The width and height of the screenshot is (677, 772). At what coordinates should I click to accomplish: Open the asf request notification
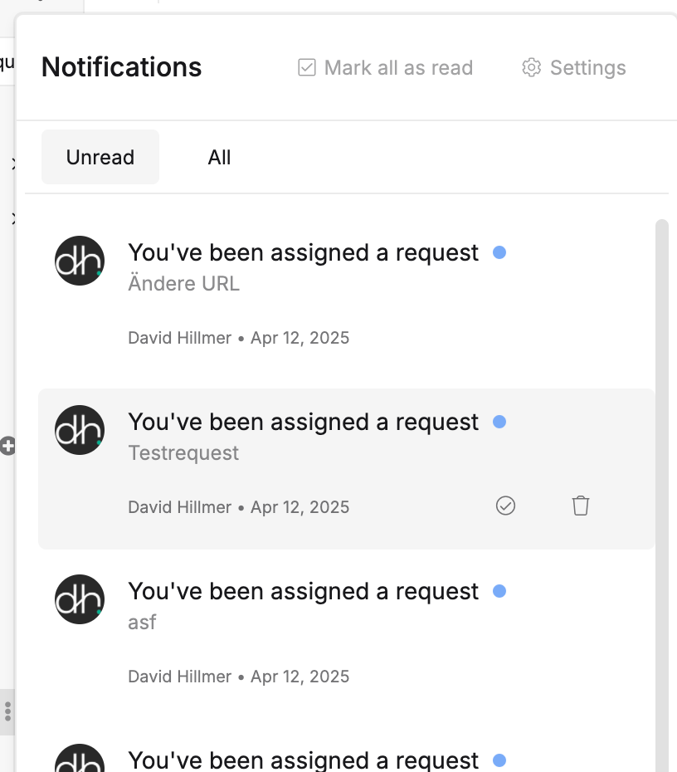click(x=346, y=631)
